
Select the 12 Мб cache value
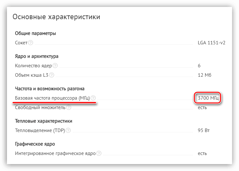(204, 75)
